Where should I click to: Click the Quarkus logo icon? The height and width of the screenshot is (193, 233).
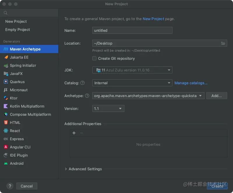pyautogui.click(x=6, y=82)
